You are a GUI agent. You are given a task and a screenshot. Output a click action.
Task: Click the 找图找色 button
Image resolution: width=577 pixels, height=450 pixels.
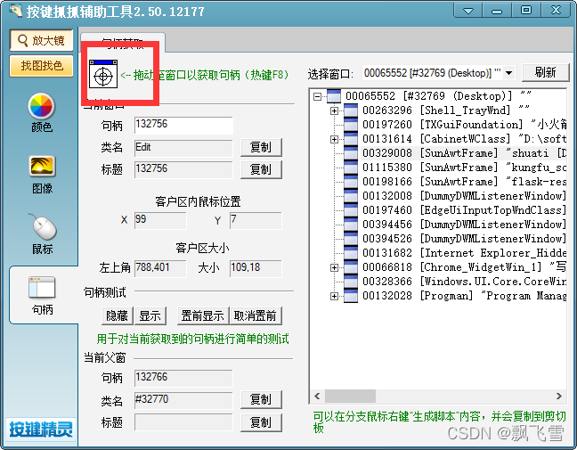coord(41,66)
